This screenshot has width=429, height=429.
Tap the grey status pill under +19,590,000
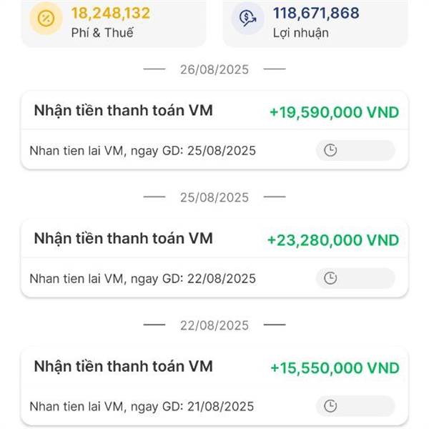pyautogui.click(x=355, y=150)
